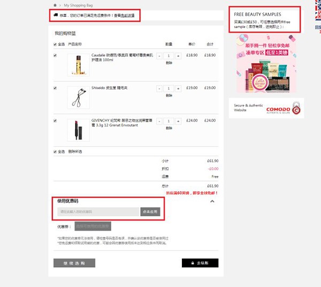Click the Comodo secure padlock badge
This screenshot has height=287, width=321.
[296, 108]
